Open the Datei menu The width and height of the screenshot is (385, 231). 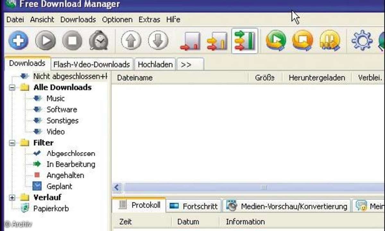pyautogui.click(x=15, y=20)
